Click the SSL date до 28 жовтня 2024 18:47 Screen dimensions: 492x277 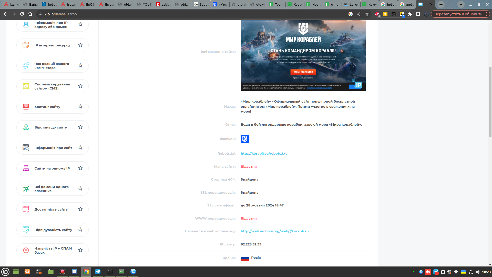coord(262,205)
